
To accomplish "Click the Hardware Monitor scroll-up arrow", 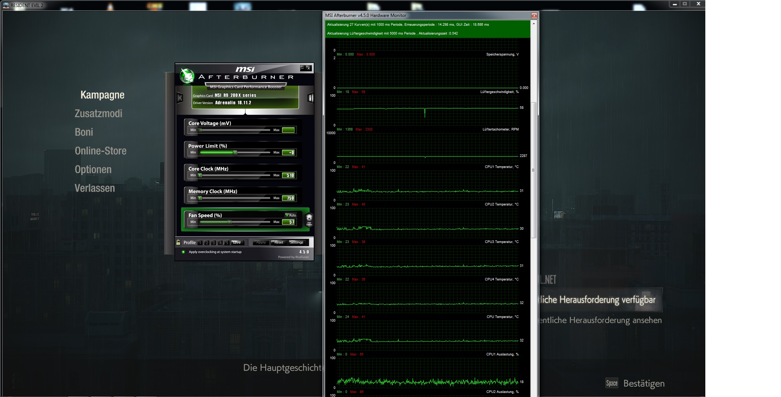I will point(534,24).
